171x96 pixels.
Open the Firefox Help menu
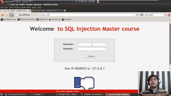coord(39,7)
